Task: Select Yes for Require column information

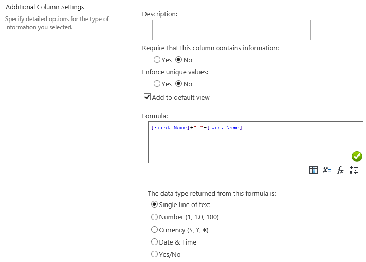Action: [x=157, y=60]
